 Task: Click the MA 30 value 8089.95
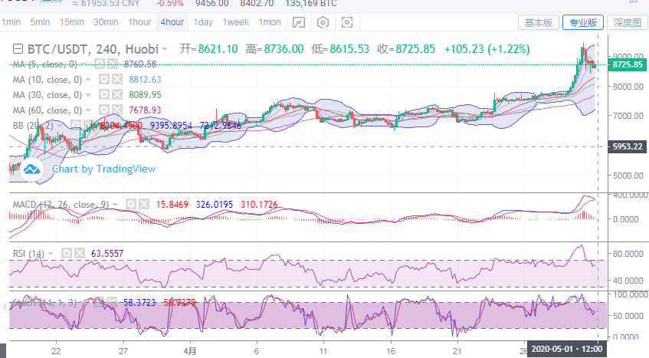point(145,95)
